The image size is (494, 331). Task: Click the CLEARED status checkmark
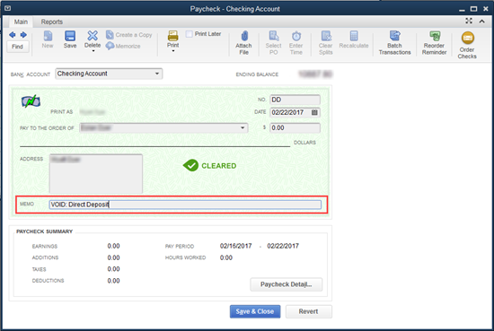190,165
